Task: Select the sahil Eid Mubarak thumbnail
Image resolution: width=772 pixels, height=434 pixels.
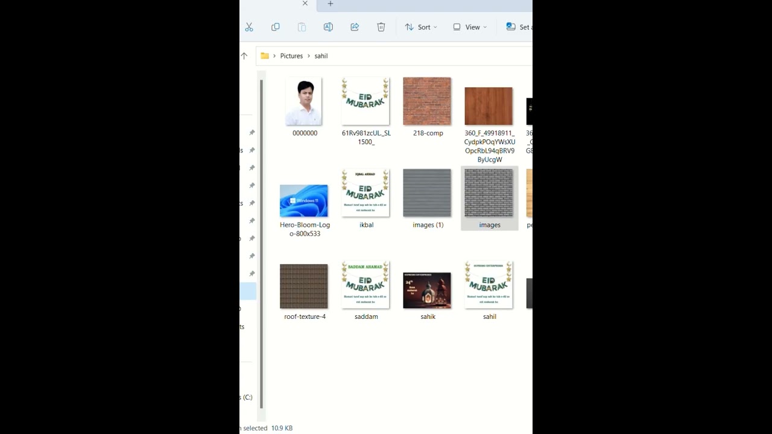Action: [489, 285]
